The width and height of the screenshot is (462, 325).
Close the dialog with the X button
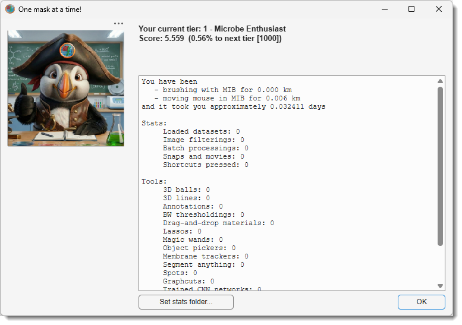click(438, 9)
